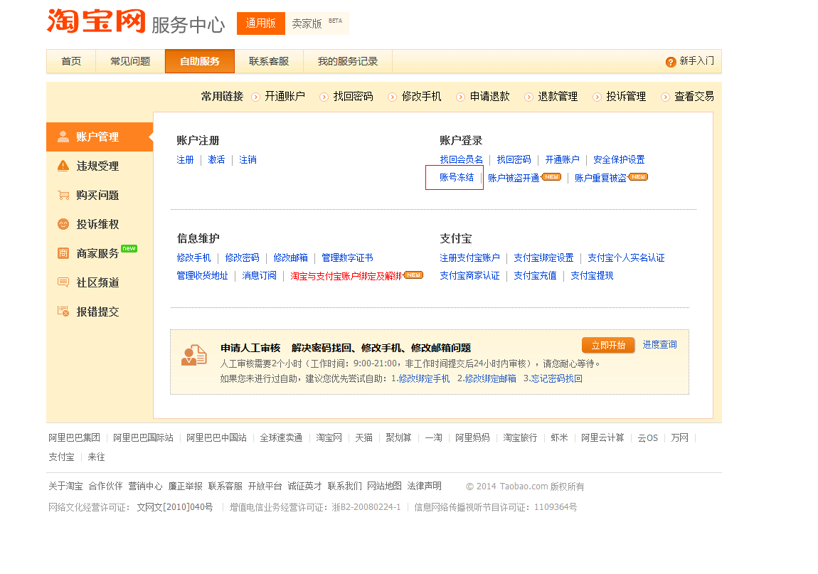This screenshot has height=574, width=818.
Task: Click the 支付宝商家认证 link
Action: [469, 275]
